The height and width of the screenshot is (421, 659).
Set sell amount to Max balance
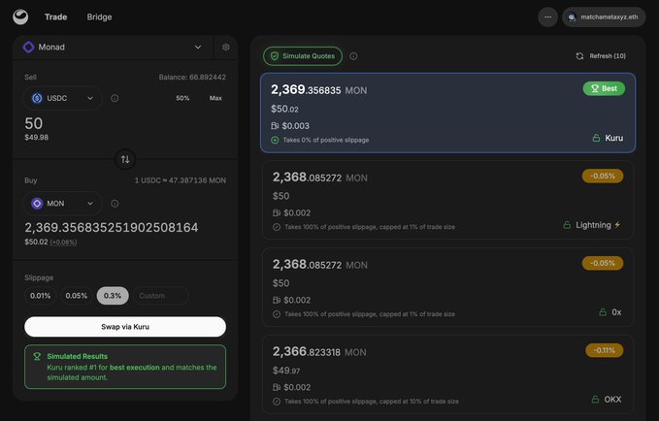point(215,98)
